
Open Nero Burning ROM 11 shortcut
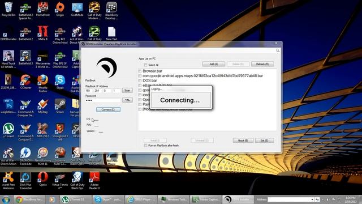[x=43, y=156]
